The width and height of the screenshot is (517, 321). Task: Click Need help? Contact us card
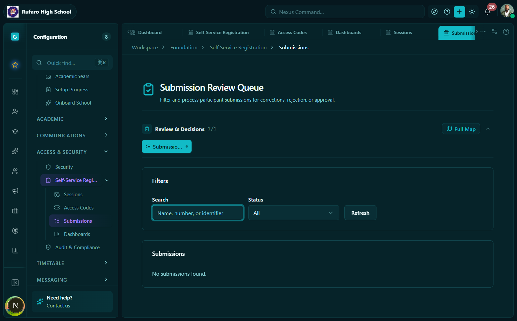[x=72, y=301]
